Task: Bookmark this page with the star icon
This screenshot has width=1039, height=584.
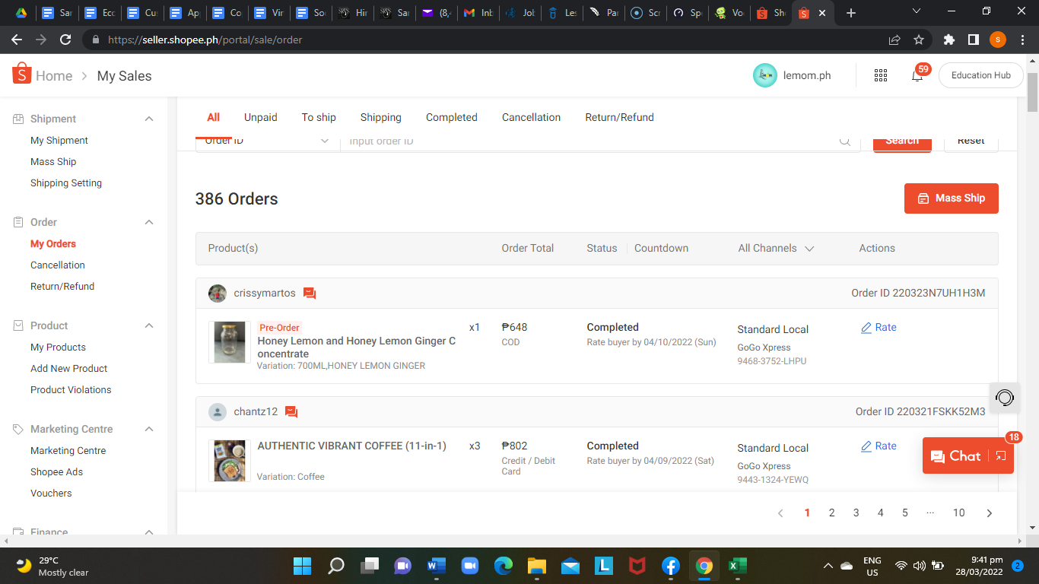Action: point(919,40)
